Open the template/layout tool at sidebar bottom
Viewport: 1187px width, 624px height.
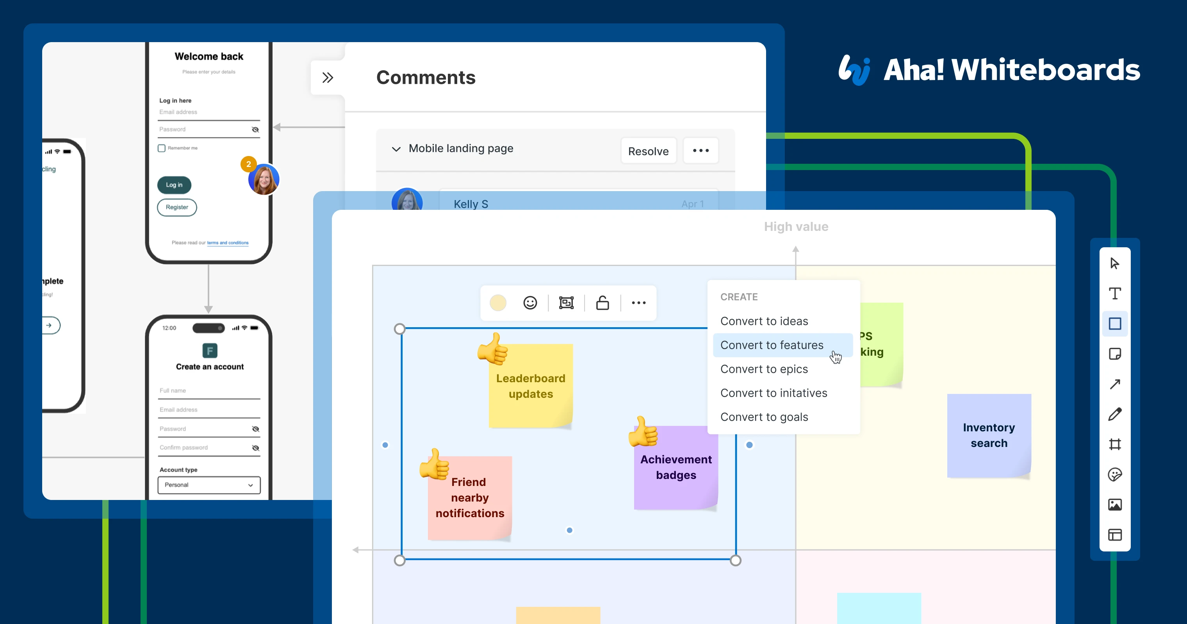(x=1115, y=535)
